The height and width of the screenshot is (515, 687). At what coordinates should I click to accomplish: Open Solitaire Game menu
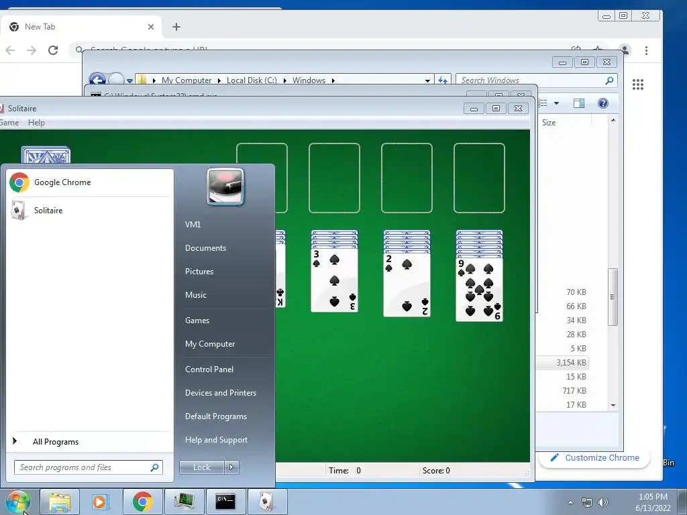click(x=9, y=123)
